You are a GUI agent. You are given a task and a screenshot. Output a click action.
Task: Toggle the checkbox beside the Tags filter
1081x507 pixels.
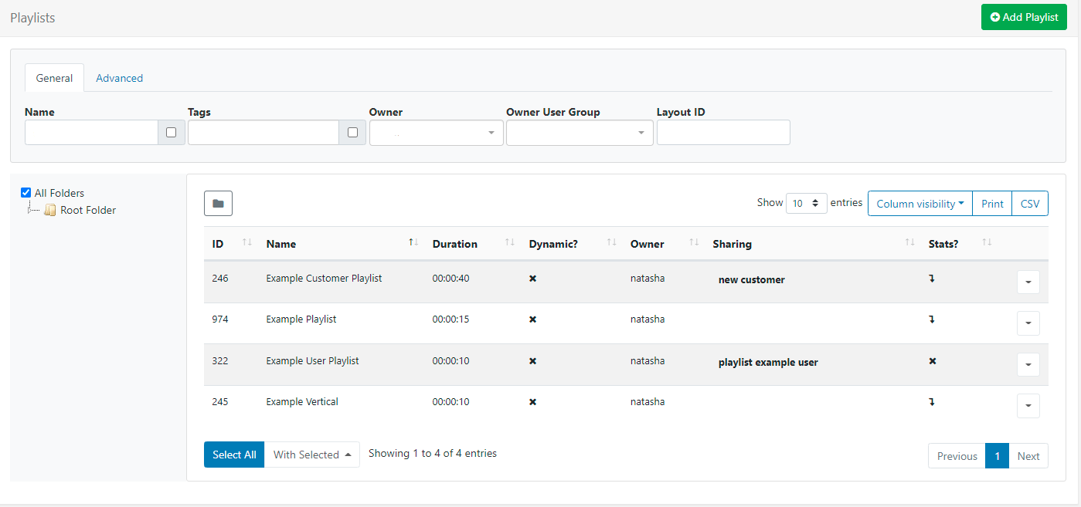point(352,133)
